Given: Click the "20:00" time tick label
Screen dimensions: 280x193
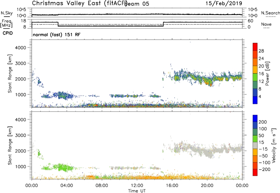Looking at the screenshot, I should [207, 186].
